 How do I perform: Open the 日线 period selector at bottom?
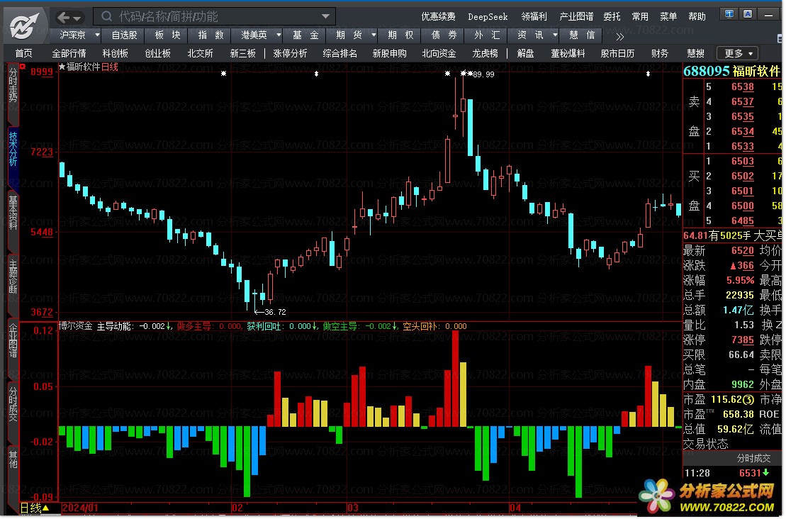click(x=35, y=508)
